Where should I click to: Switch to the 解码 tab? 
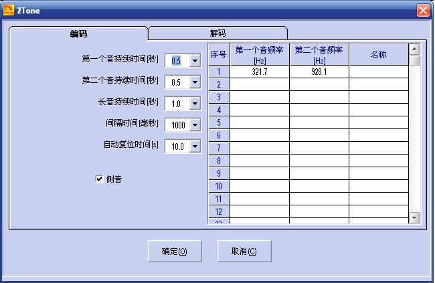coord(217,33)
